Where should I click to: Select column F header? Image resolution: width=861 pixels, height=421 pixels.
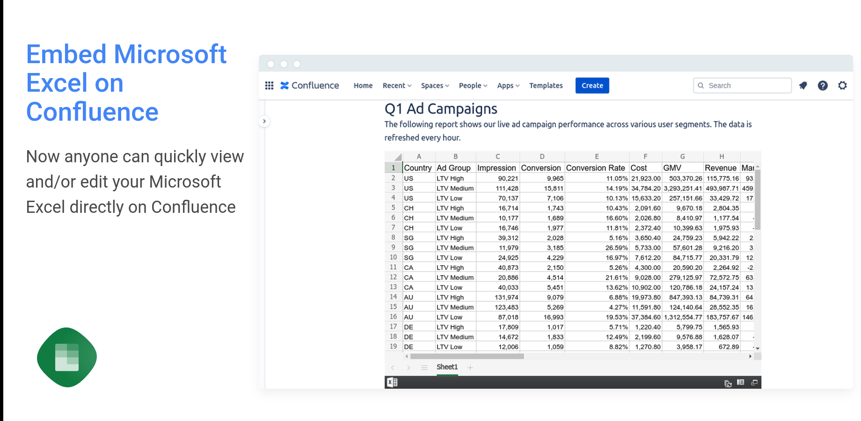(645, 157)
